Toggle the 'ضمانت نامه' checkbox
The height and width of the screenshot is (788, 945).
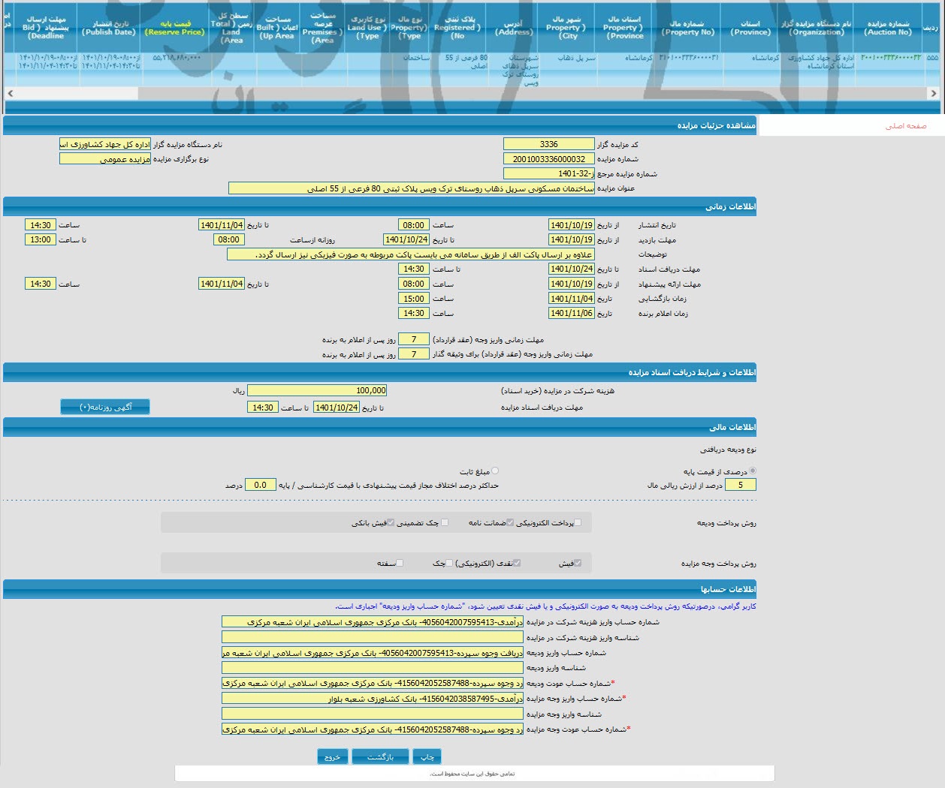point(510,522)
